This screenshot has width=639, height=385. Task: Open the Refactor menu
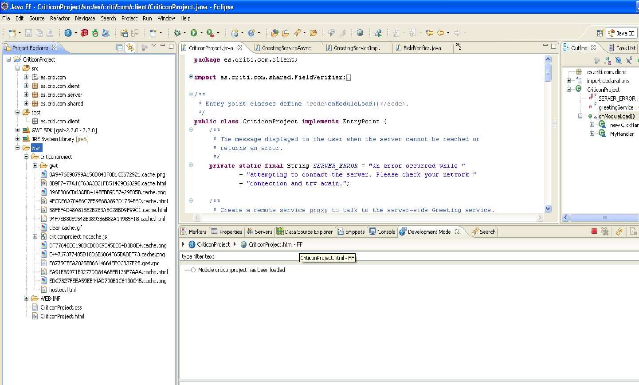(x=60, y=18)
